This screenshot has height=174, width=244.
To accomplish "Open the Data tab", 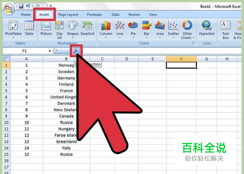I will tap(115, 14).
